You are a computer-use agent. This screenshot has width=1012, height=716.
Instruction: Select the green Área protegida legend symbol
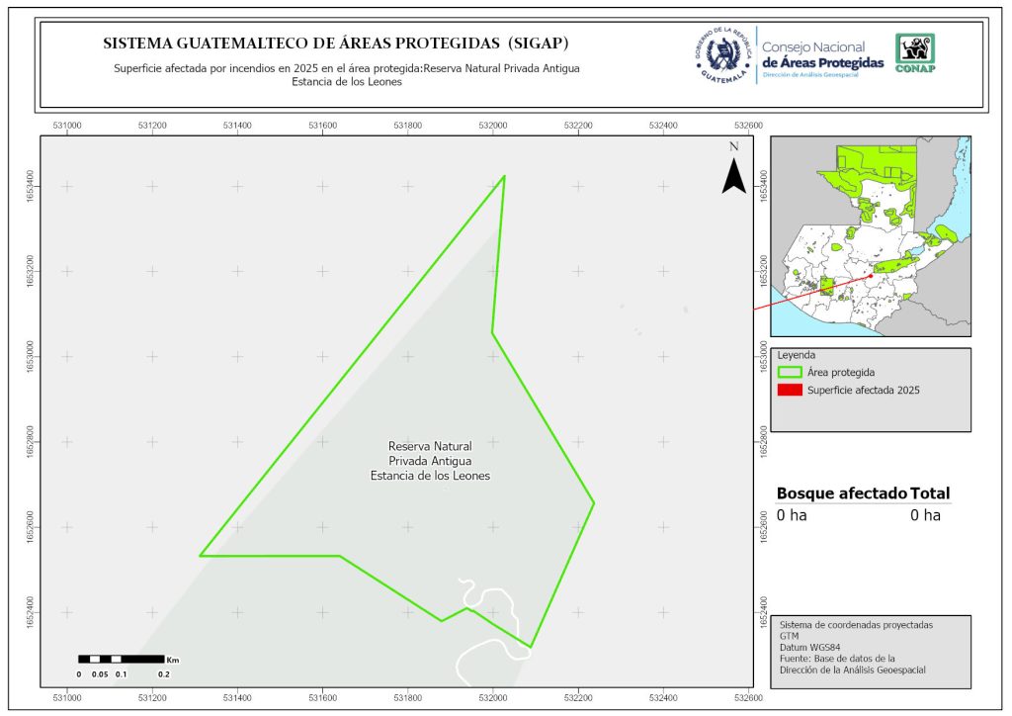click(791, 373)
